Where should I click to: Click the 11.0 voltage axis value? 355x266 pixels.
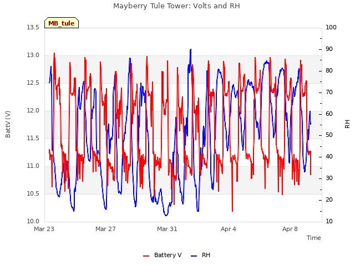pos(33,166)
